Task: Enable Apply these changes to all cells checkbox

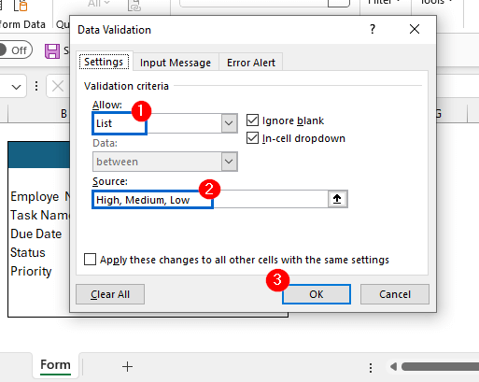Action: click(x=90, y=260)
